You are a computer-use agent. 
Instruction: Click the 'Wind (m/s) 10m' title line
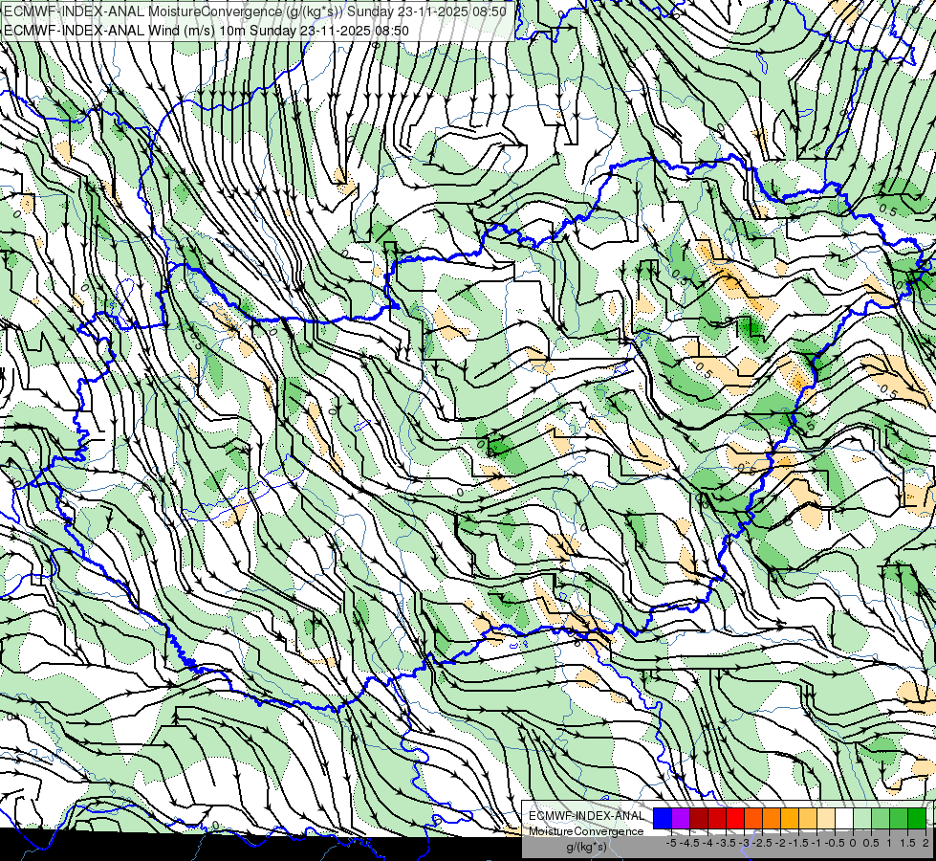[207, 31]
